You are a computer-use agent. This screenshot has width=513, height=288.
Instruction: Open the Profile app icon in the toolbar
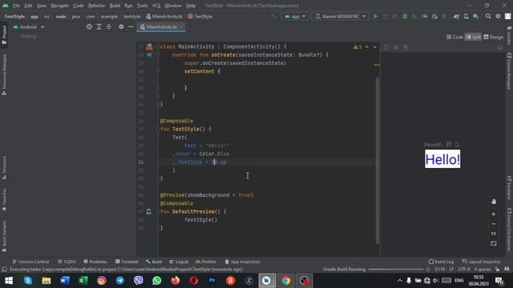point(424,16)
